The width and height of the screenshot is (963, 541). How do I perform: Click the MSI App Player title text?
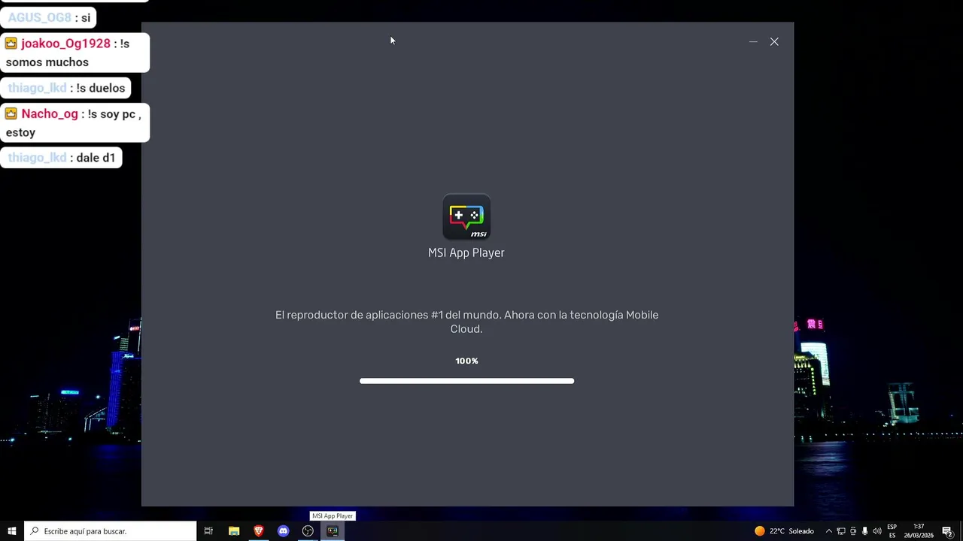466,253
